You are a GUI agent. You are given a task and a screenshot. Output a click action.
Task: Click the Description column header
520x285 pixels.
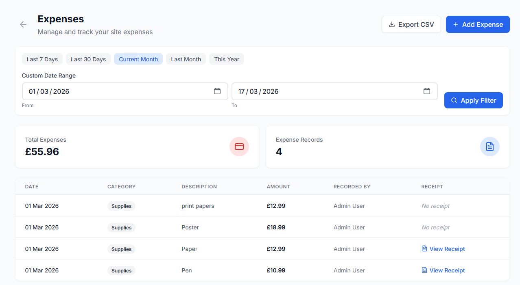[199, 187]
